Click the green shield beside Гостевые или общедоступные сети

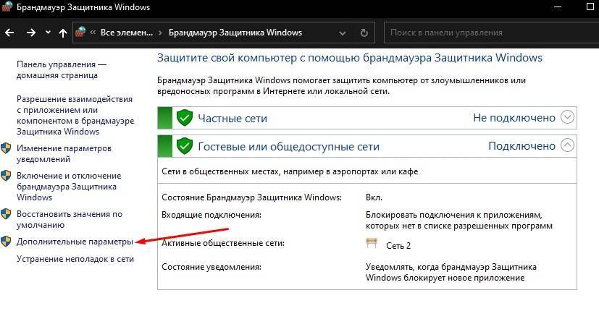click(185, 146)
